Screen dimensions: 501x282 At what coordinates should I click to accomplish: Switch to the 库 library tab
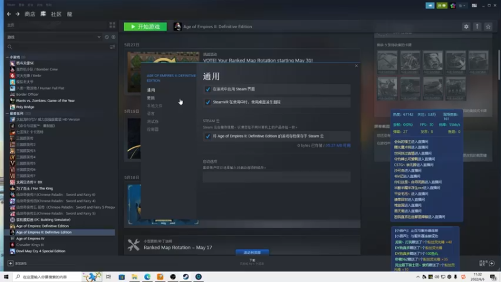[x=43, y=14]
